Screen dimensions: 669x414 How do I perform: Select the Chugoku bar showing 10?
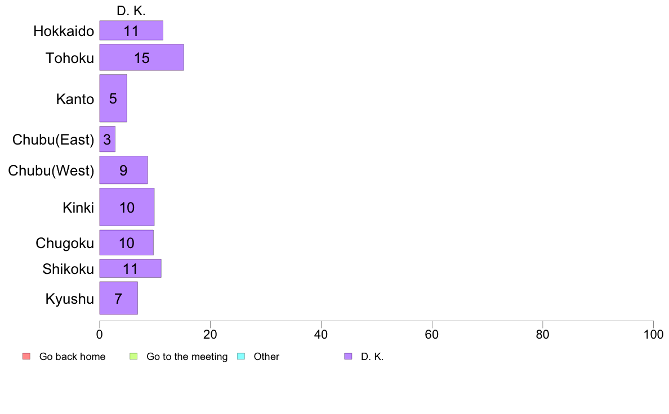click(x=127, y=242)
